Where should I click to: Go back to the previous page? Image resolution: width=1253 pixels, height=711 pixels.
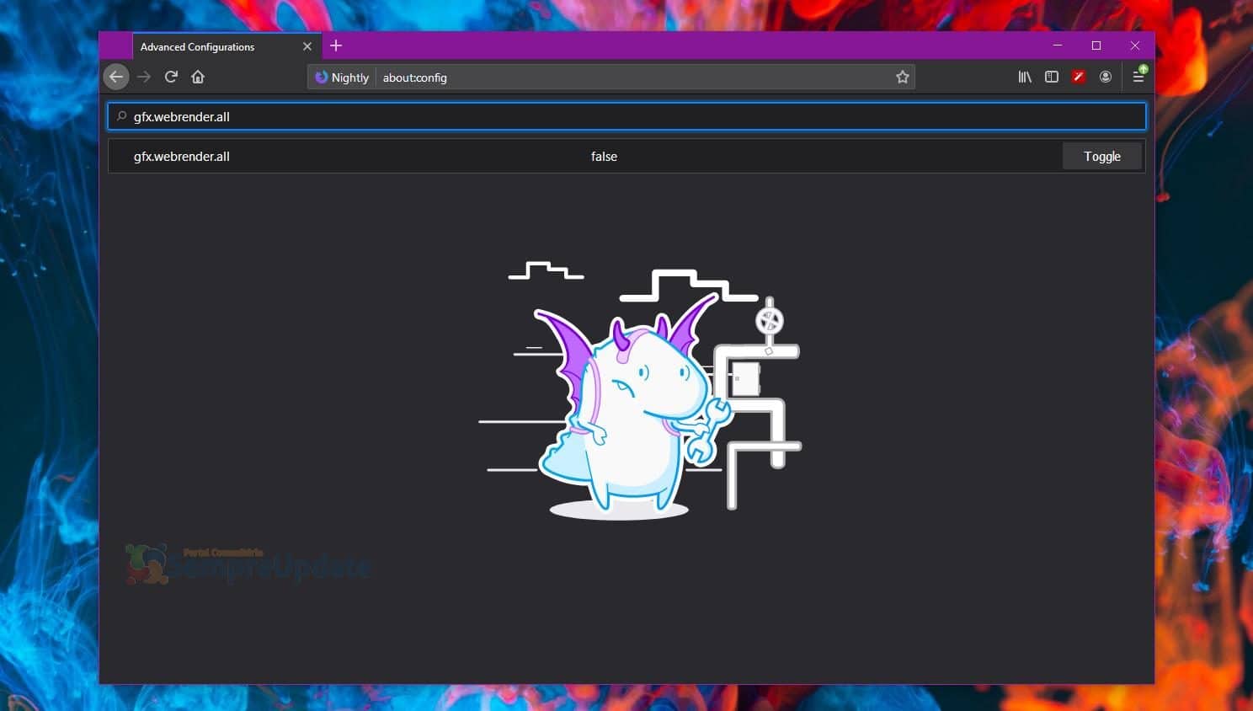116,77
